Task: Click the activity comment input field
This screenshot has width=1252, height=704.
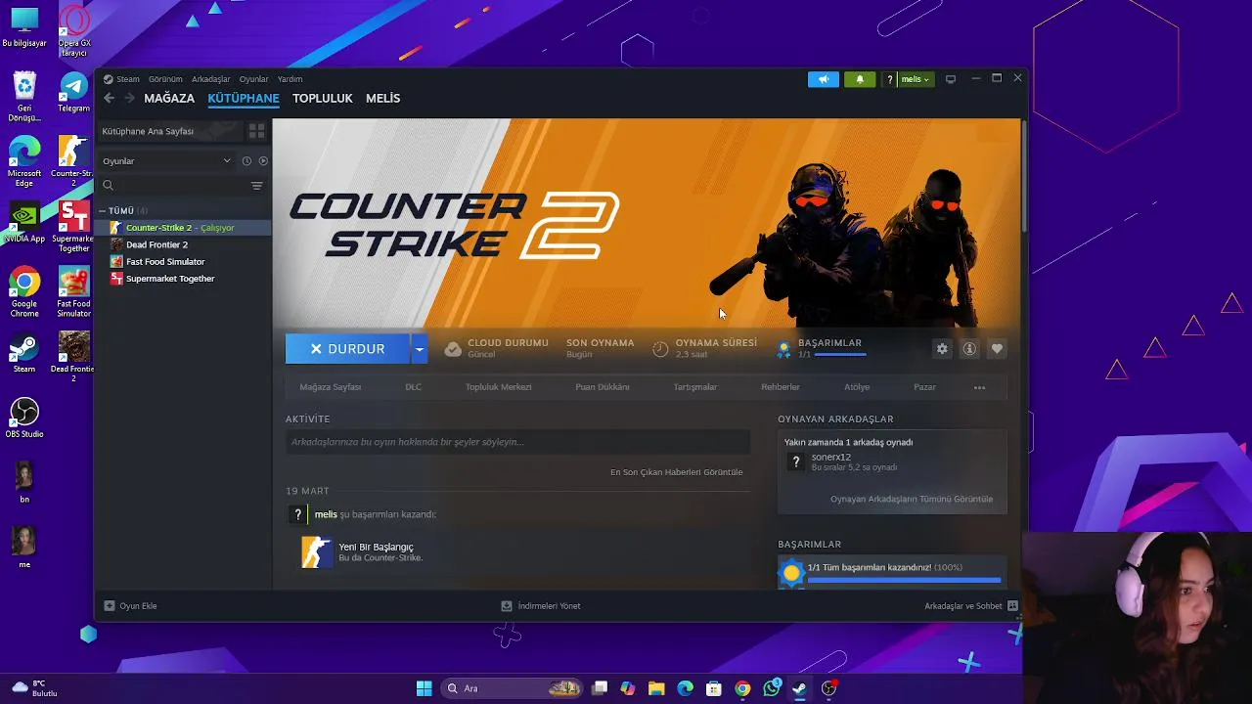Action: click(x=517, y=442)
